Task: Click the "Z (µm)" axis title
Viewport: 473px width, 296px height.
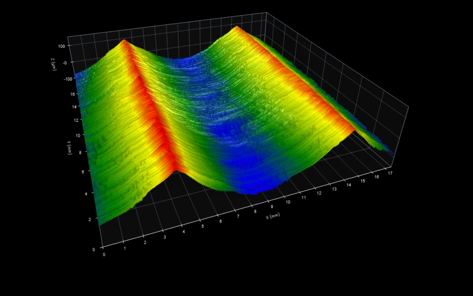Action: tap(53, 65)
